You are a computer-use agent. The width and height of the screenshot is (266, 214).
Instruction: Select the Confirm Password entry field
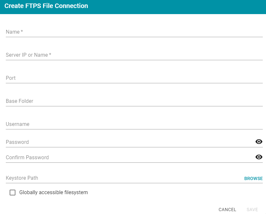tap(130, 157)
